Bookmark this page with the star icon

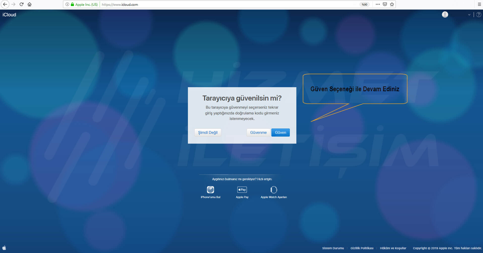(392, 4)
